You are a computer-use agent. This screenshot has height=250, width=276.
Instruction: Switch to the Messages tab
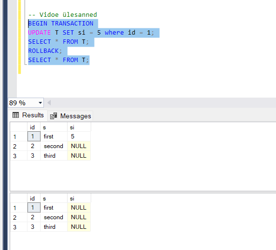pyautogui.click(x=70, y=116)
